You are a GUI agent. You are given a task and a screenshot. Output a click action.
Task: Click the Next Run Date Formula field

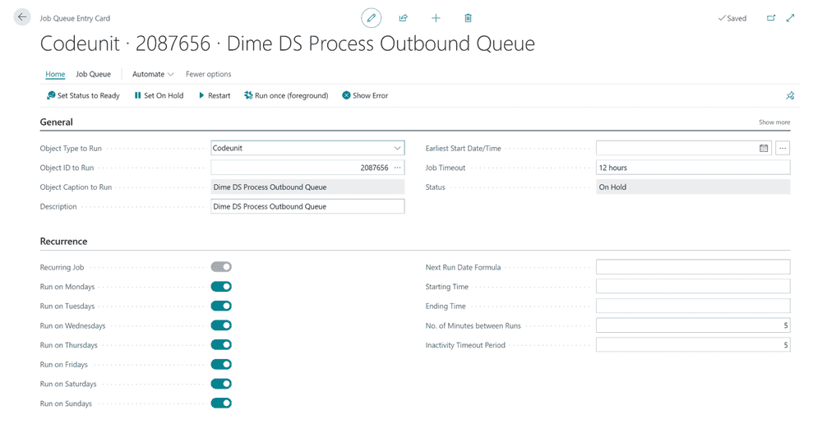coord(693,267)
